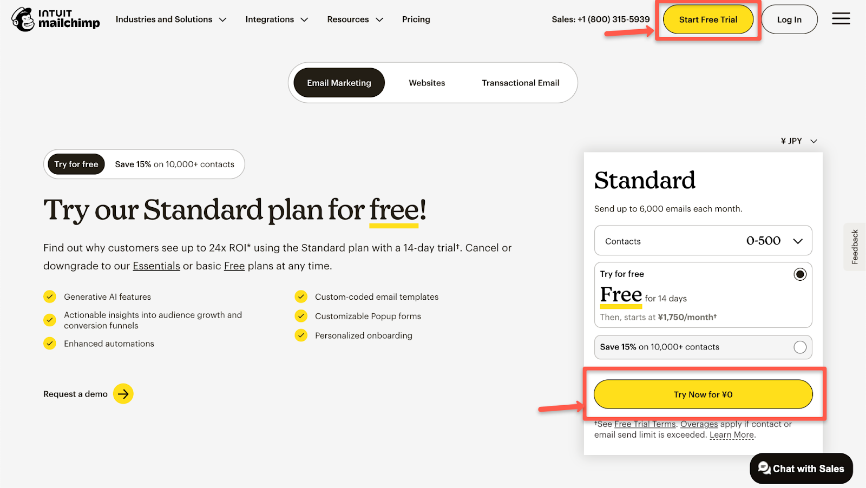Click the Start Free Trial button
This screenshot has width=866, height=488.
point(707,19)
